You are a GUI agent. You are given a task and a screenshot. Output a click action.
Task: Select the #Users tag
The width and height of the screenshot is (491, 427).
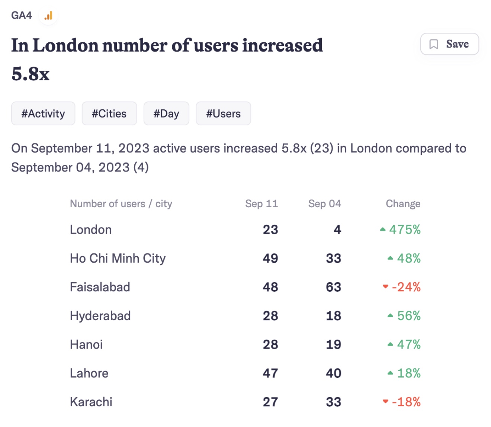[x=223, y=113]
